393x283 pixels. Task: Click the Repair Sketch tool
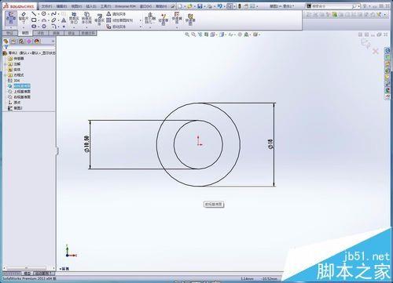point(163,19)
